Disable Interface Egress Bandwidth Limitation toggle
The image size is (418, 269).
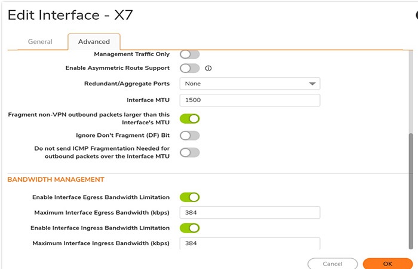click(x=189, y=197)
